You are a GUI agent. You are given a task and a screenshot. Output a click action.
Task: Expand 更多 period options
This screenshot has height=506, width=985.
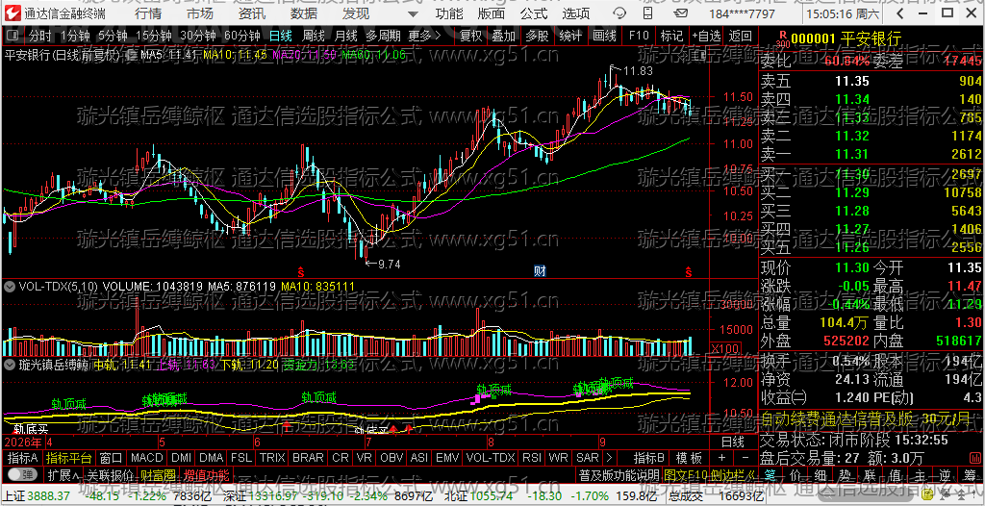(424, 36)
